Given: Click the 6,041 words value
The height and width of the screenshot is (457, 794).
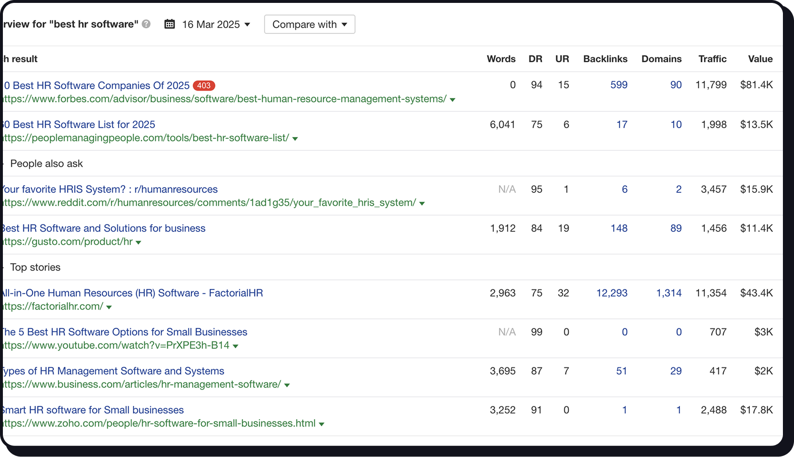Looking at the screenshot, I should (502, 124).
